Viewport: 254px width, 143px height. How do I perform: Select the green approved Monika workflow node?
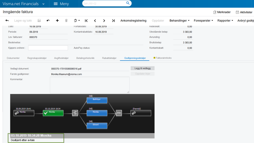(x=53, y=113)
